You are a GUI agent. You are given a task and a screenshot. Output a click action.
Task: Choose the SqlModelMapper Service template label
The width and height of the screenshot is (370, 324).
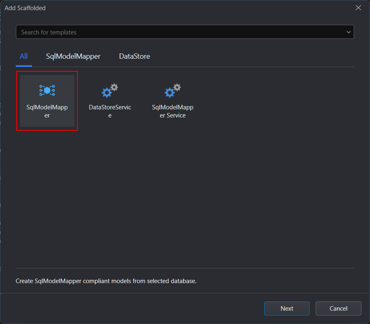[x=173, y=111]
